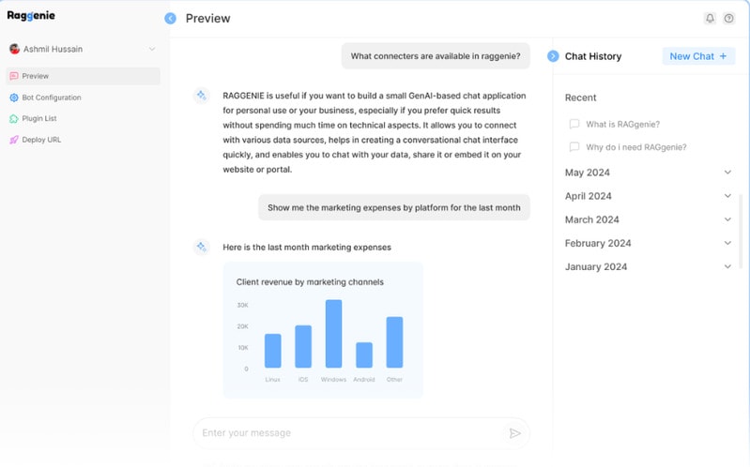Expand the user account dropdown chevron
Image resolution: width=750 pixels, height=467 pixels.
point(152,49)
